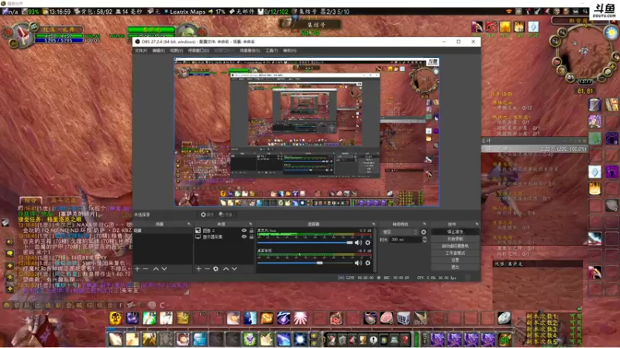Open 麦克风/Aux audio settings gear in mixer
620x348 pixels.
367,243
